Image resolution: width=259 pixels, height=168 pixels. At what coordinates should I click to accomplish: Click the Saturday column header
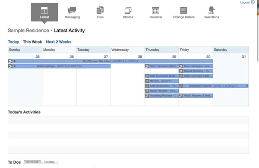(231, 50)
